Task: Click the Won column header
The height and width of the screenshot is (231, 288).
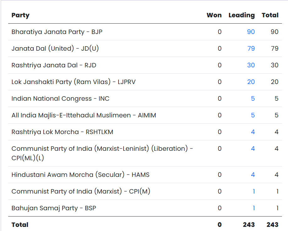Action: [214, 15]
